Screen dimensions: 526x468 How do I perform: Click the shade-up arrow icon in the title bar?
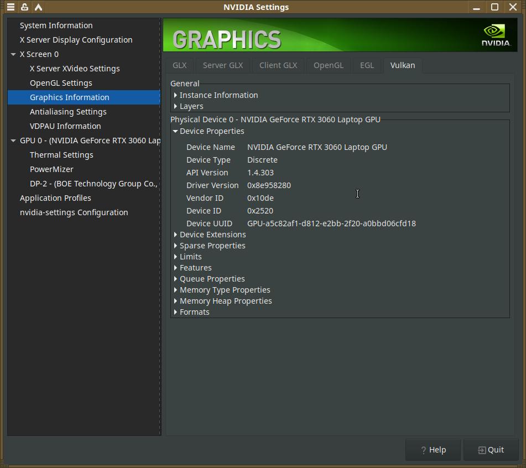coord(39,7)
